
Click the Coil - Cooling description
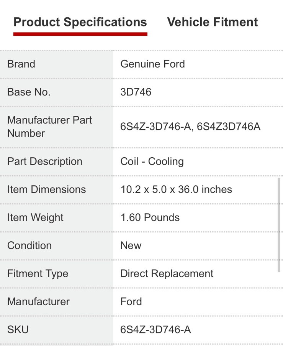(x=152, y=161)
